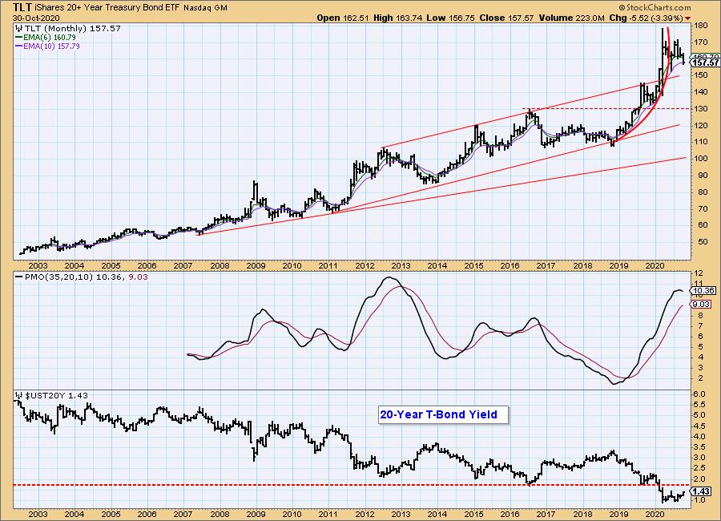The height and width of the screenshot is (521, 721).
Task: Click the EMA(6) 160.79 legend entry
Action: tap(50, 38)
